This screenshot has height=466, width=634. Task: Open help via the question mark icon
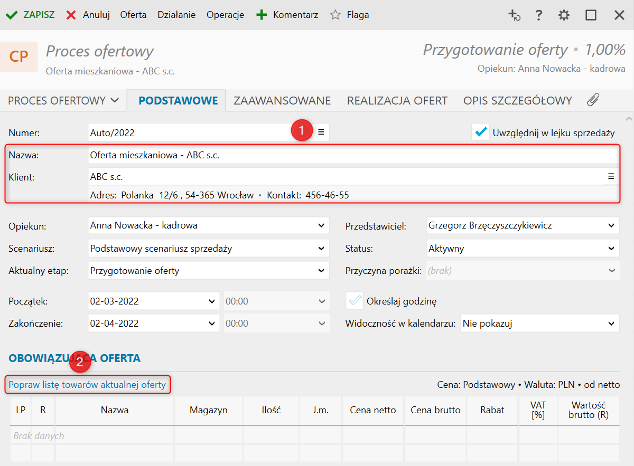point(538,15)
